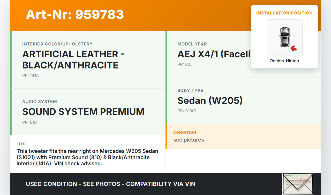The width and height of the screenshot is (331, 195).
Task: Click the PR: 810 code
Action: 29,122
